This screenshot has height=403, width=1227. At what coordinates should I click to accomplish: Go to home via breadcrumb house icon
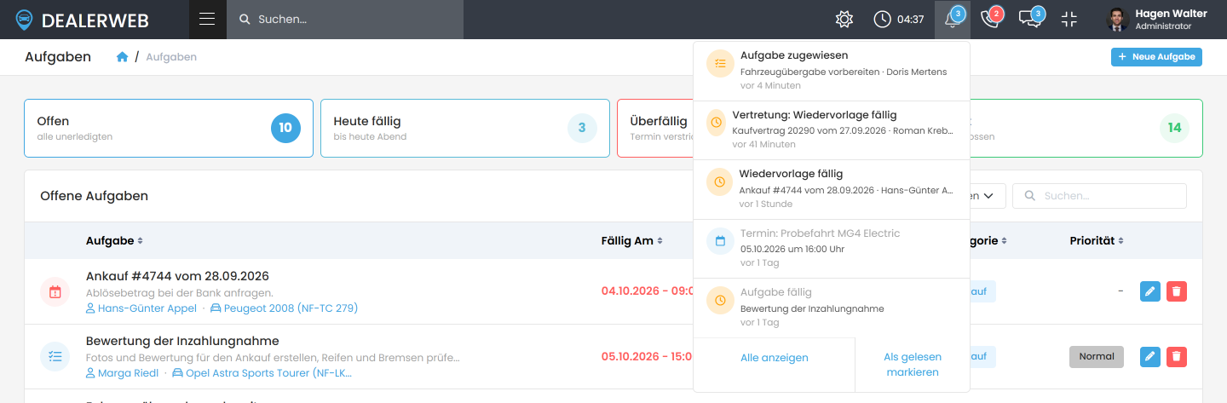[123, 57]
